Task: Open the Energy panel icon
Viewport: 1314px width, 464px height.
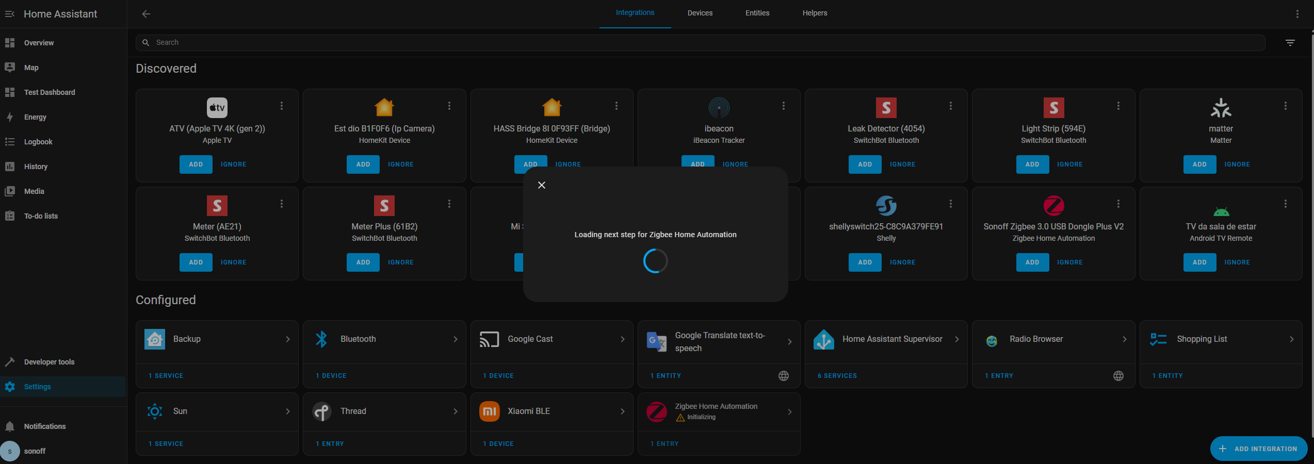Action: point(10,117)
